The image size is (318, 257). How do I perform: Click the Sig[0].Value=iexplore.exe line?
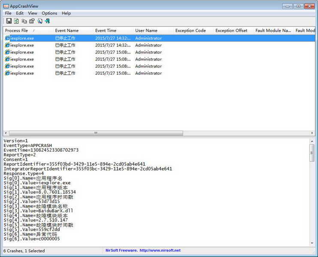37,183
